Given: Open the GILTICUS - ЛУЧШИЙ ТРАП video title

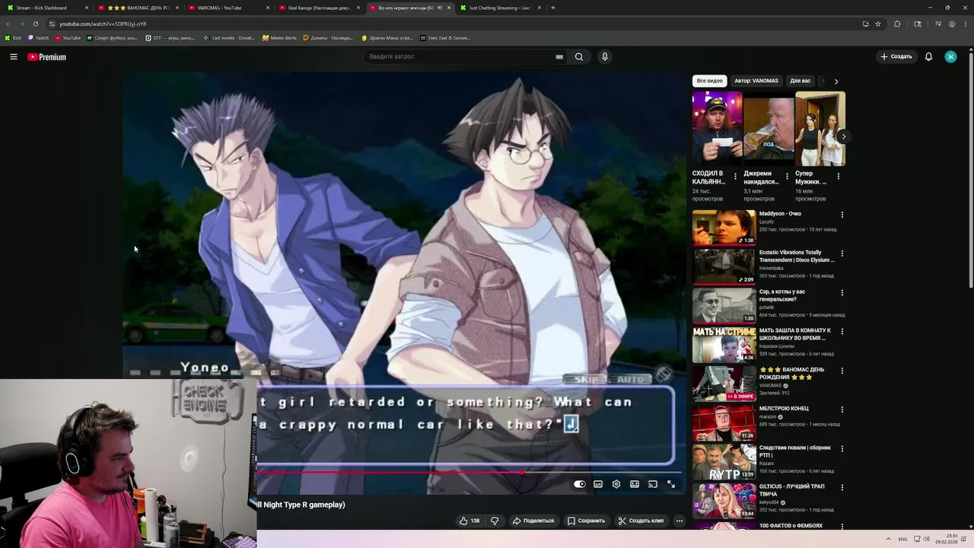Looking at the screenshot, I should [791, 490].
